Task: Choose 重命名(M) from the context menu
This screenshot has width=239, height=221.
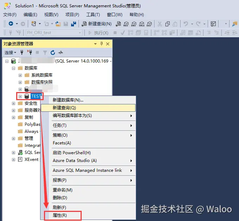Action: point(88,190)
